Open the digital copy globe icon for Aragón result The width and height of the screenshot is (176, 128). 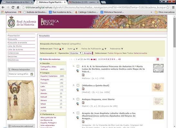click(x=78, y=117)
